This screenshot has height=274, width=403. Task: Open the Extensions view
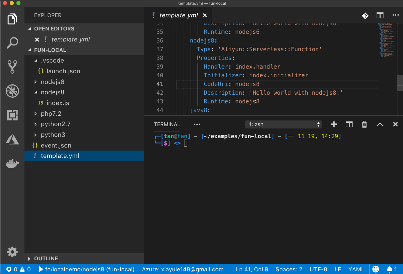tap(12, 115)
